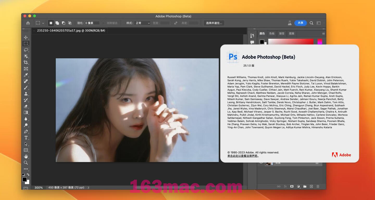Collapse right panels double-arrow

pos(324,29)
